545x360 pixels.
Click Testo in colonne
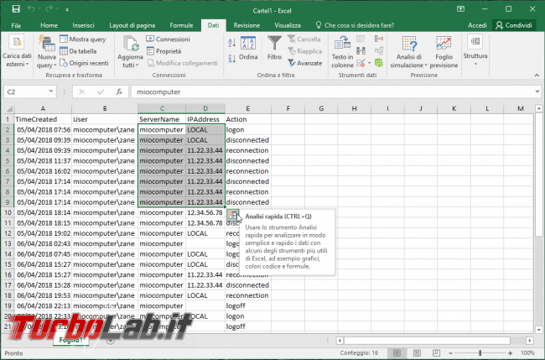[342, 51]
